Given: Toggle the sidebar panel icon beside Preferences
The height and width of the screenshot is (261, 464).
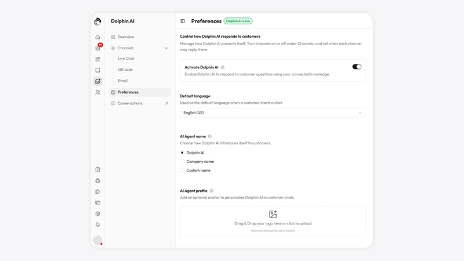Looking at the screenshot, I should tap(183, 21).
